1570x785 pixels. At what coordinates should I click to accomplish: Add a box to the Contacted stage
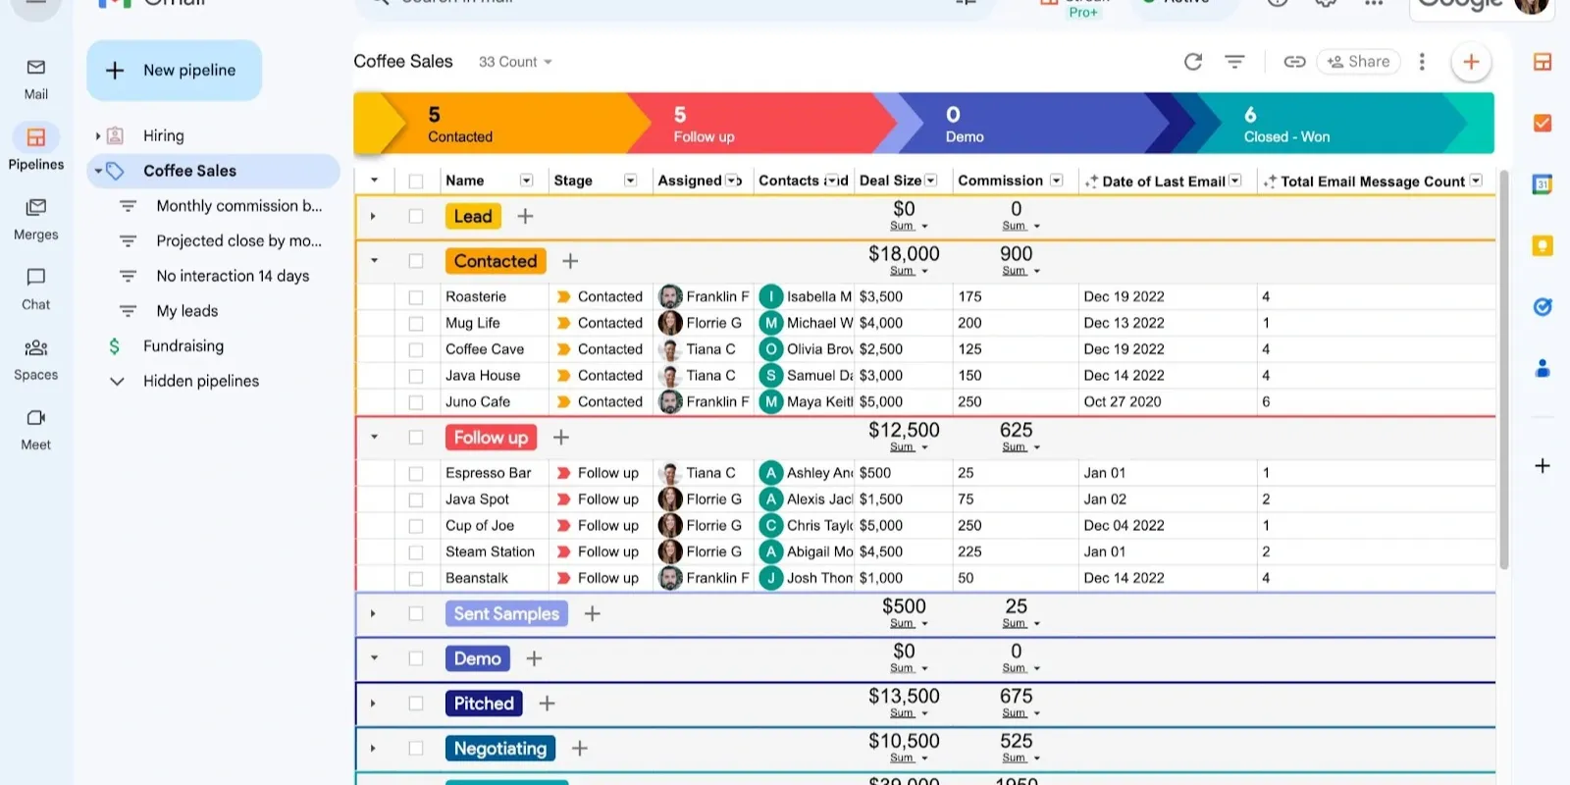tap(570, 261)
